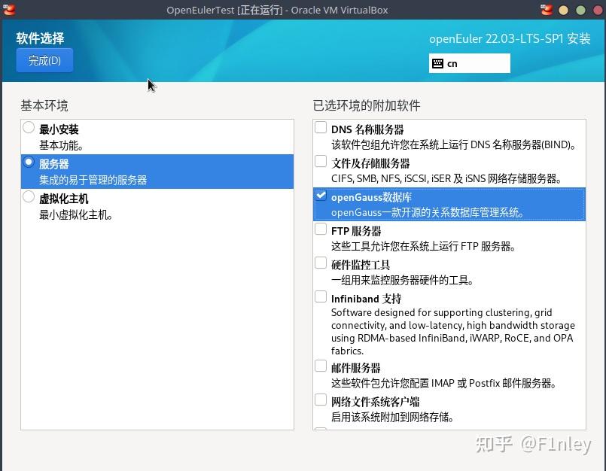Select the 最小安装 base environment

point(28,128)
